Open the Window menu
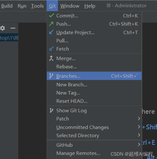The image size is (157, 159). pyautogui.click(x=70, y=6)
